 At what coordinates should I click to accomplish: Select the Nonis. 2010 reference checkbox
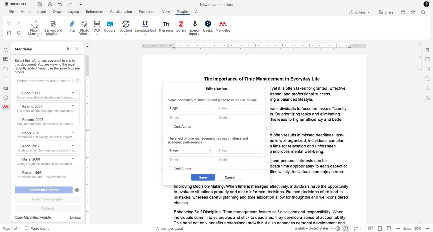tap(19, 132)
